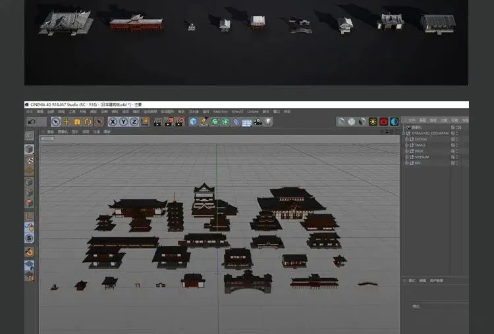494x334 pixels.
Task: Toggle Locked Workplane icon
Action: (29, 266)
